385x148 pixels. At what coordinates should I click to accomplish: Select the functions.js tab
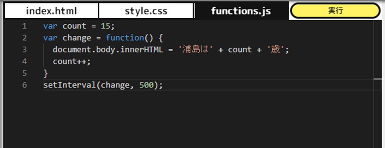(241, 11)
